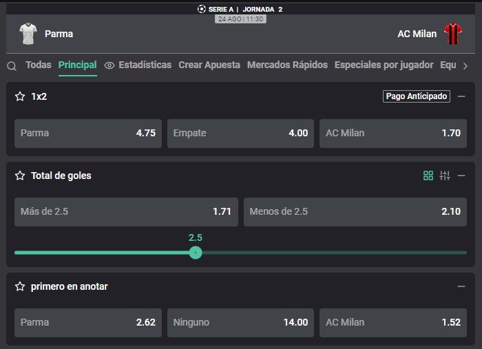Click the goals line slider handle
This screenshot has height=349, width=482.
tap(196, 253)
